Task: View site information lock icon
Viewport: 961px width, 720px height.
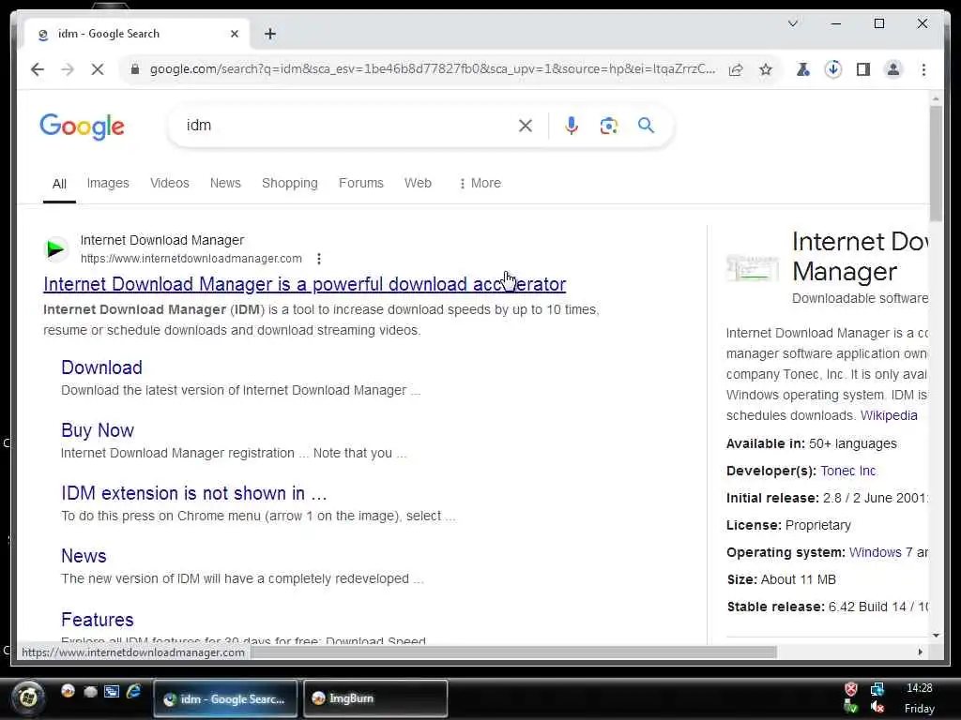Action: (x=135, y=69)
